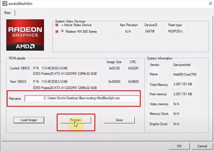Click the Flash type column header
The image size is (214, 151).
coord(175,25)
